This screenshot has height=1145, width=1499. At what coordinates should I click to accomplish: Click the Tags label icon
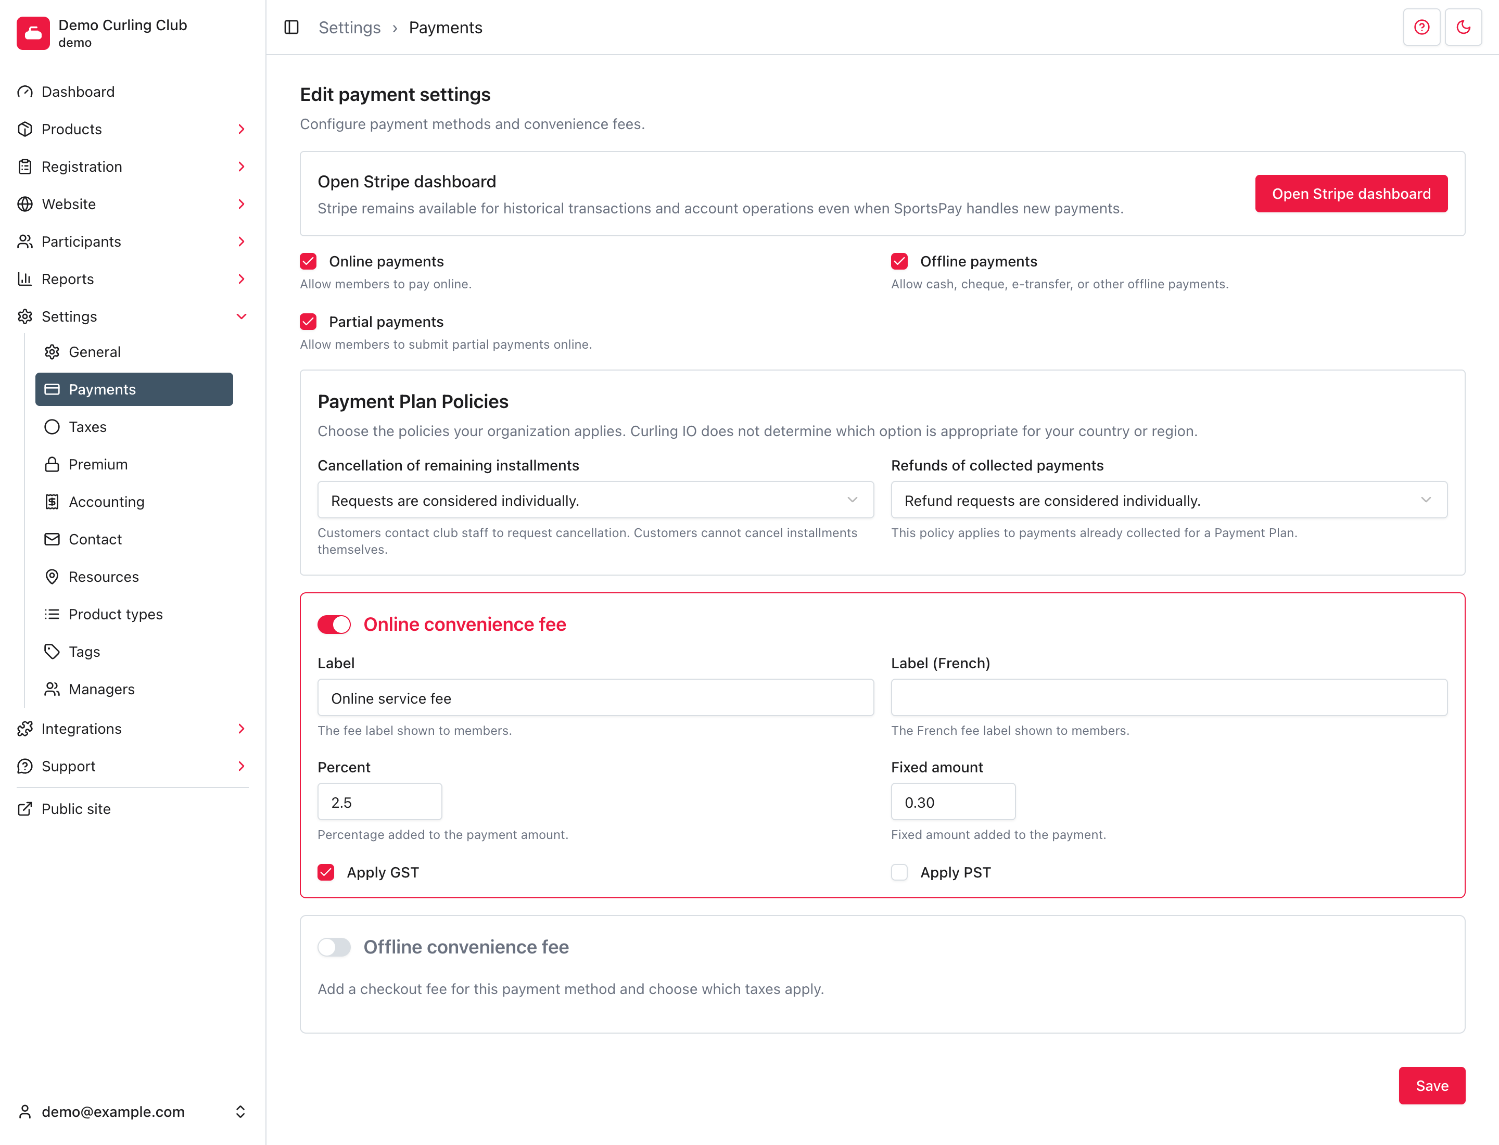point(52,652)
